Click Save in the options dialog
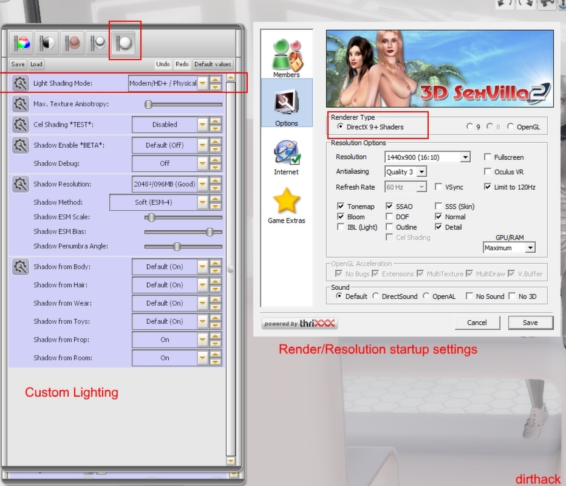The width and height of the screenshot is (566, 486). pyautogui.click(x=530, y=323)
